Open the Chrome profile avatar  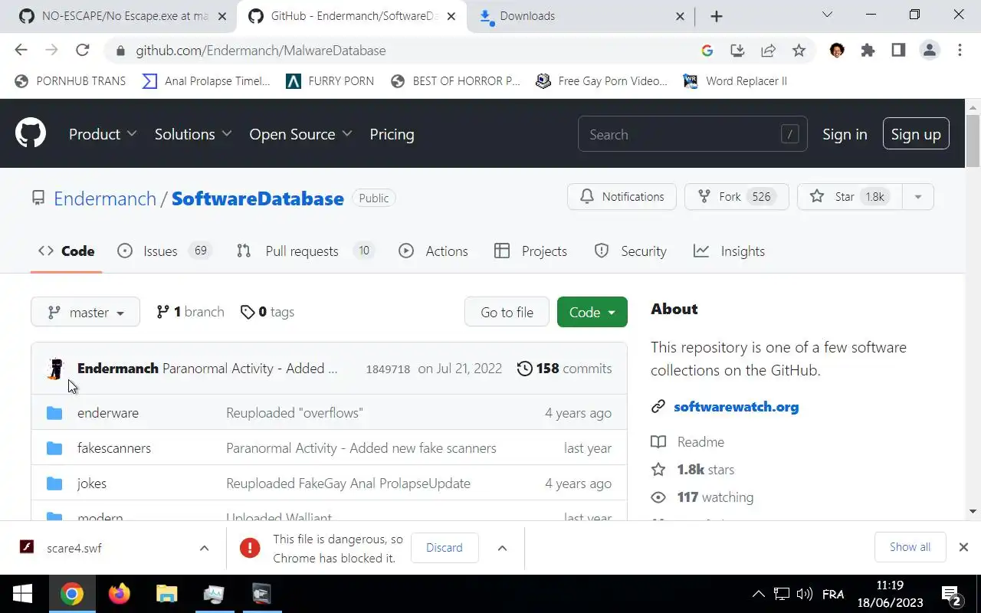point(930,51)
